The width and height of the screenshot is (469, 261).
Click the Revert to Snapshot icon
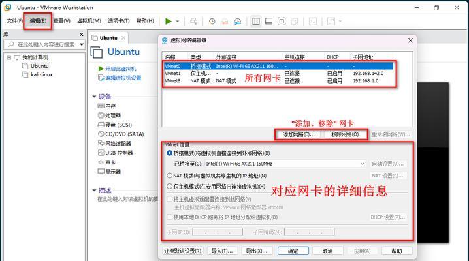(x=225, y=21)
